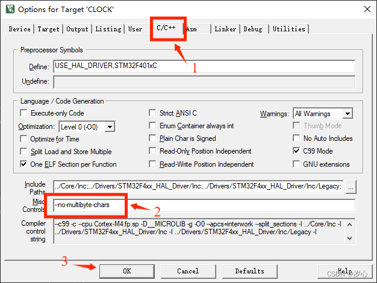
Task: Confirm settings with OK button
Action: pyautogui.click(x=127, y=272)
